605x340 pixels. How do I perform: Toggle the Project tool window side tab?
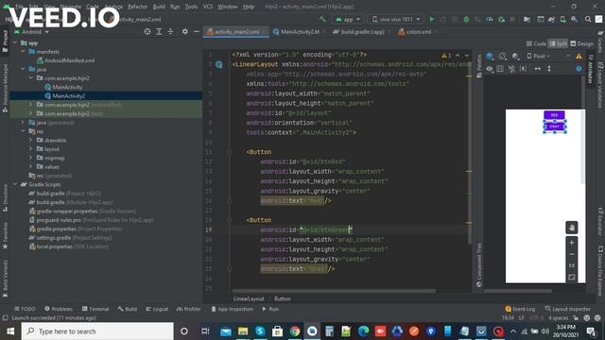[x=5, y=42]
